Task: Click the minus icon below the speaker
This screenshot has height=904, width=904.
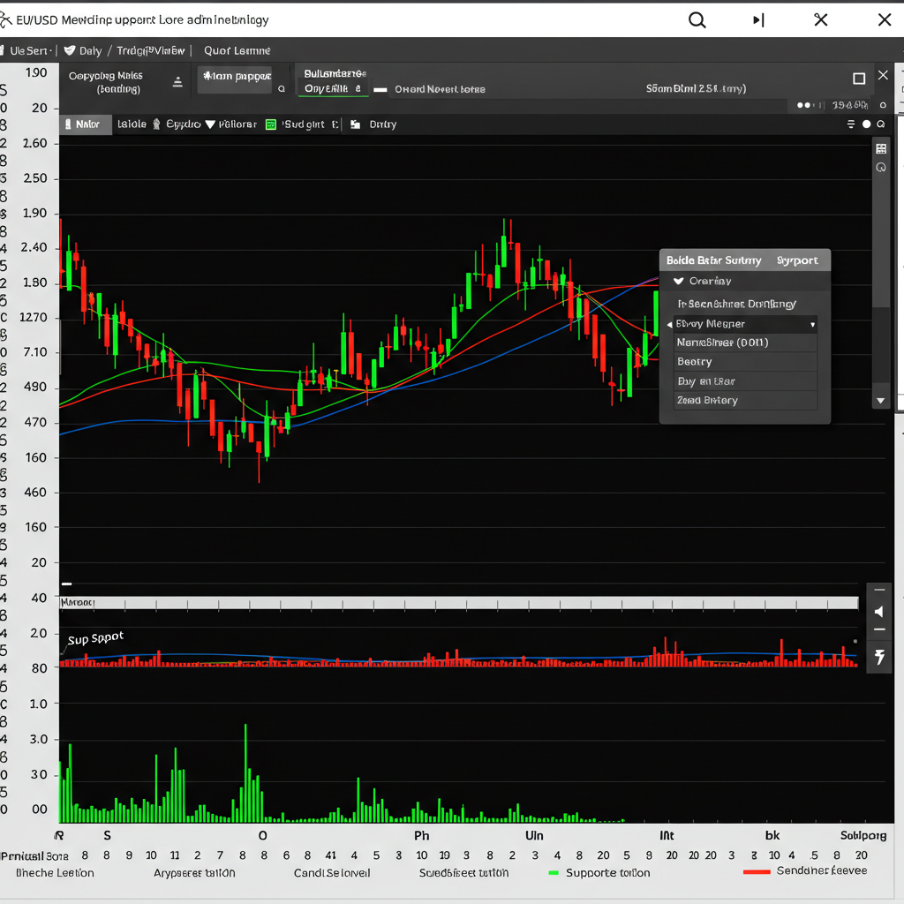Action: coord(879,630)
